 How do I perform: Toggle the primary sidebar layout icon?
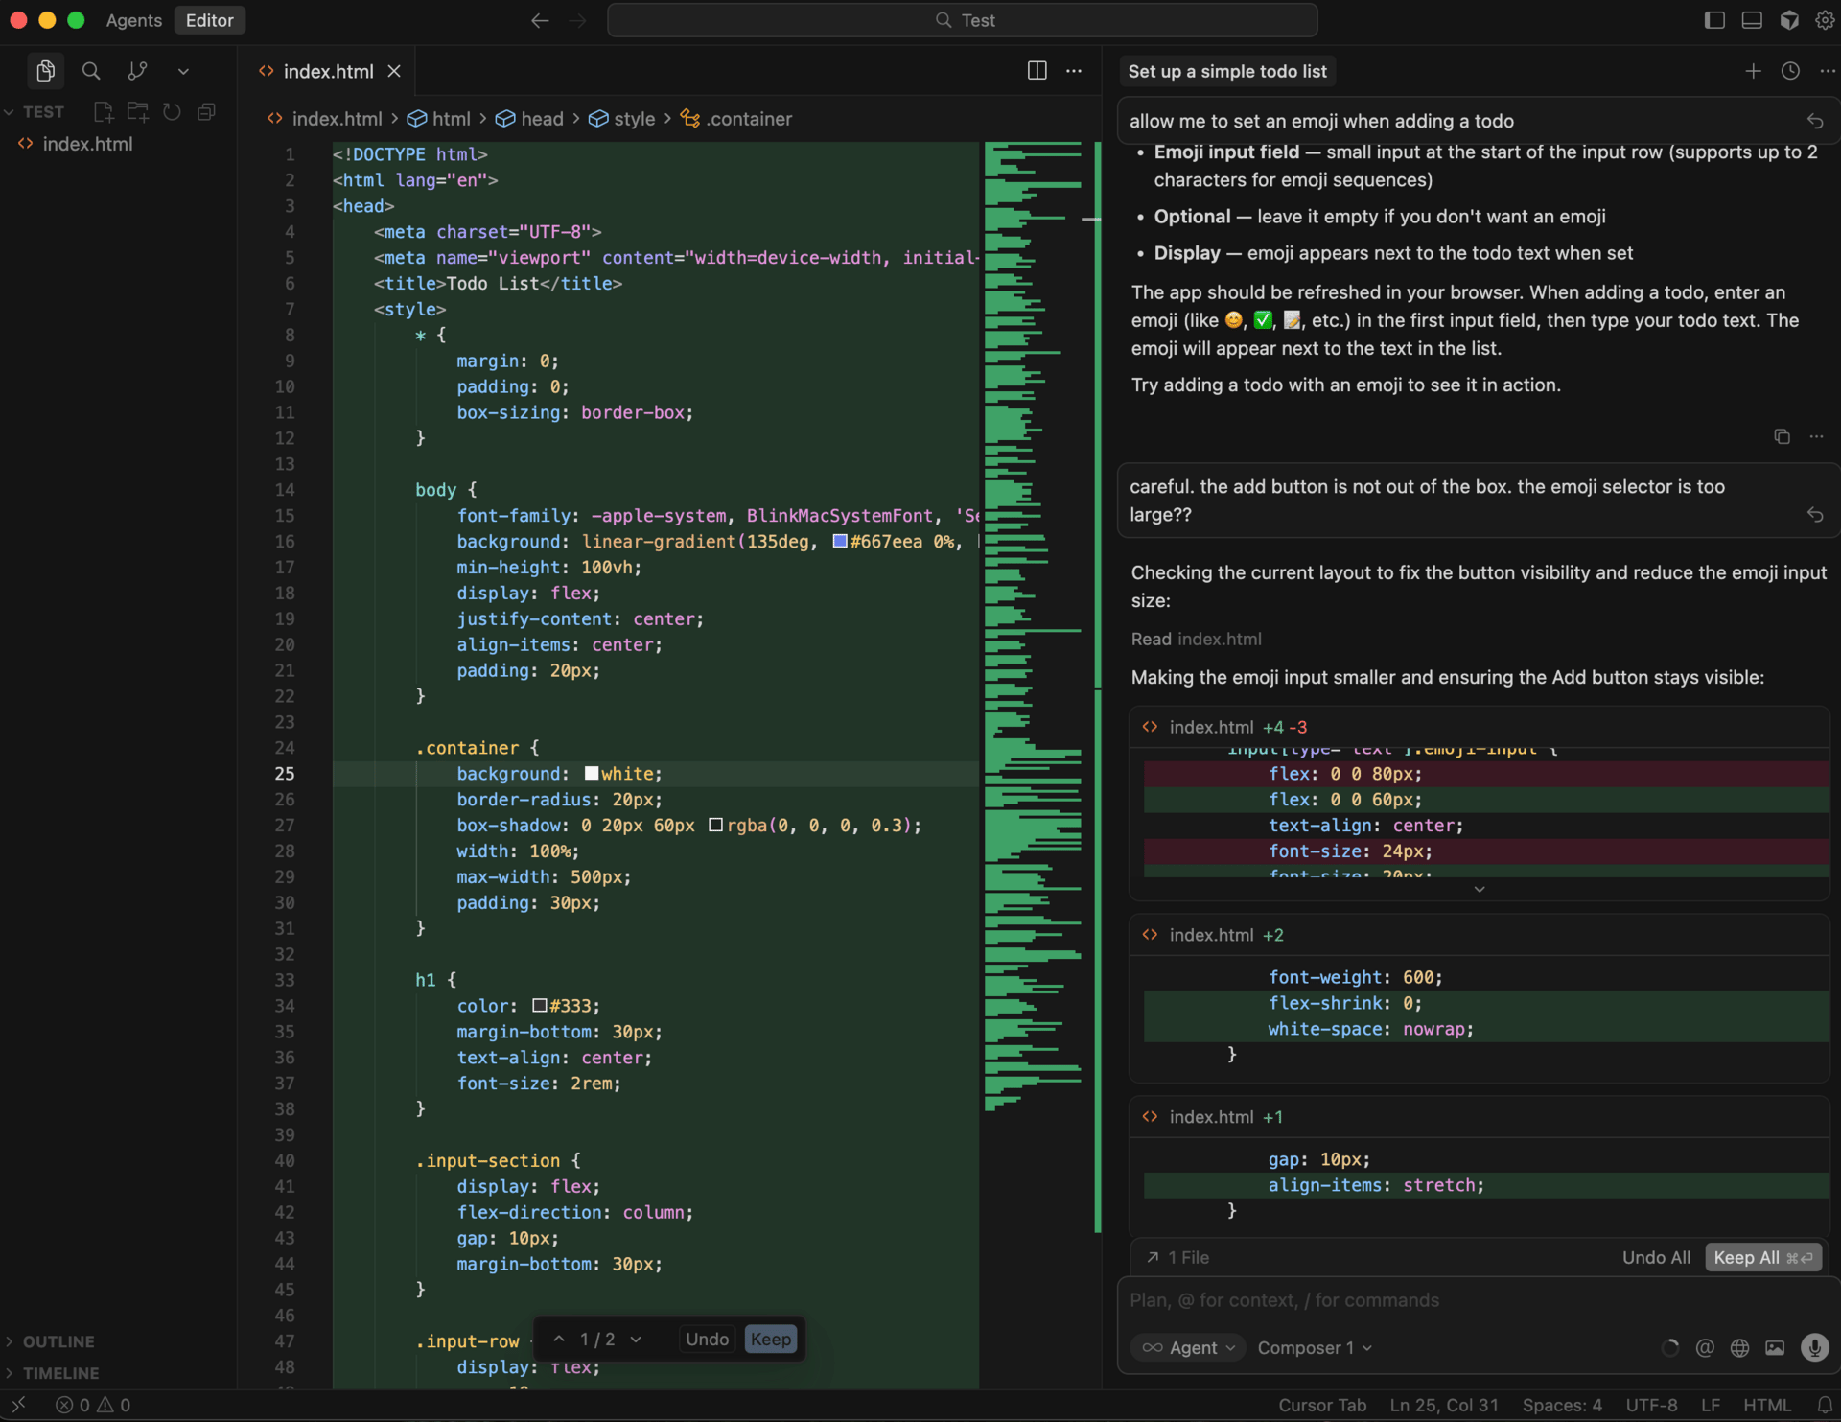[1714, 20]
